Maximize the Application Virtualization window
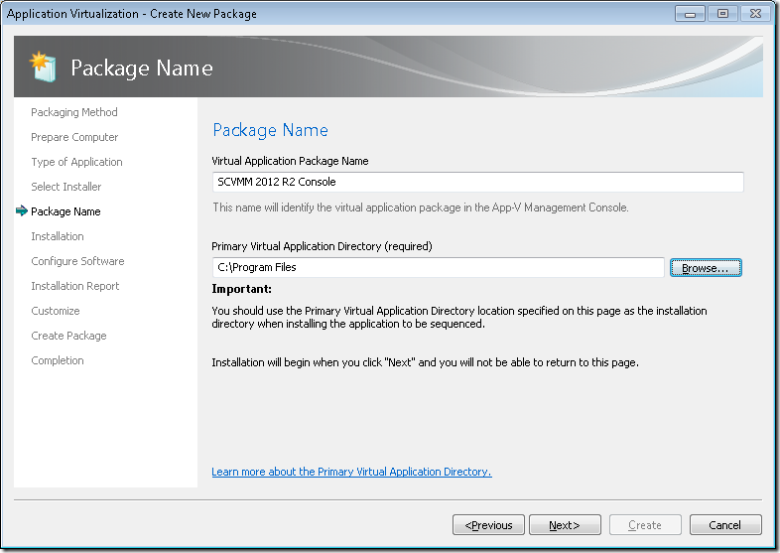The height and width of the screenshot is (553, 780). [722, 14]
